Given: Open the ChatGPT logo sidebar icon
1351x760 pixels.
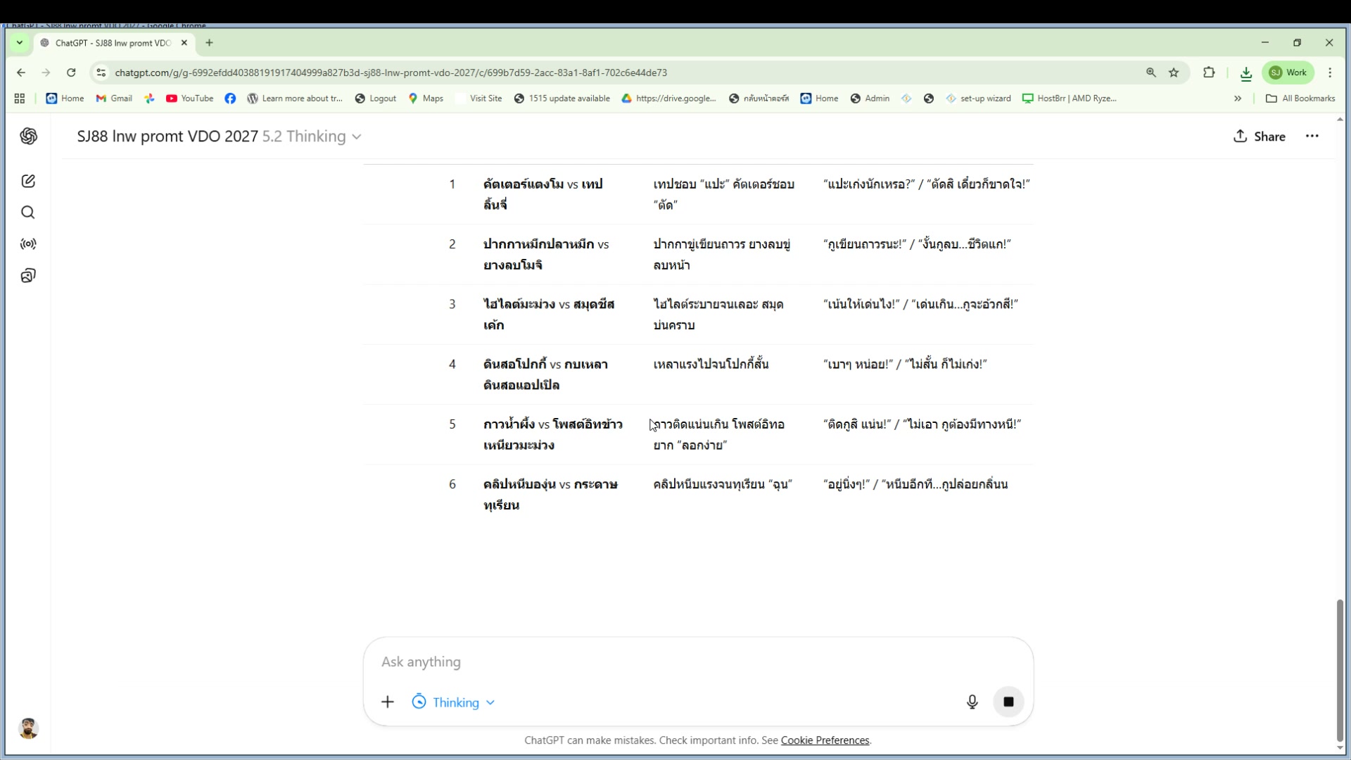Looking at the screenshot, I should 28,137.
